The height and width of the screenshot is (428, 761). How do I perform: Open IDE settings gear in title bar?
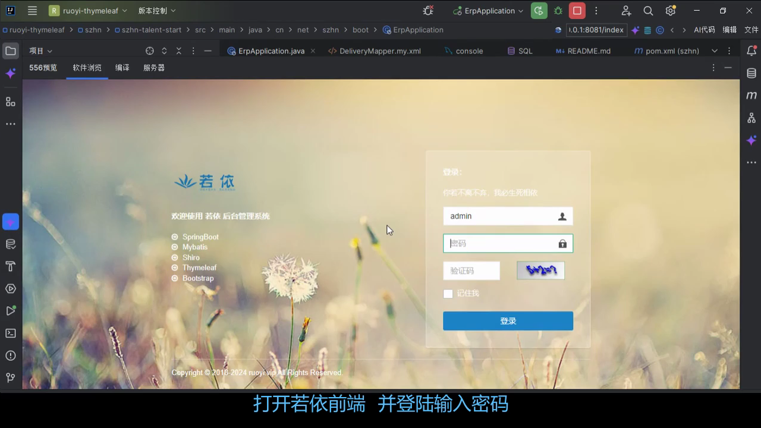click(671, 11)
